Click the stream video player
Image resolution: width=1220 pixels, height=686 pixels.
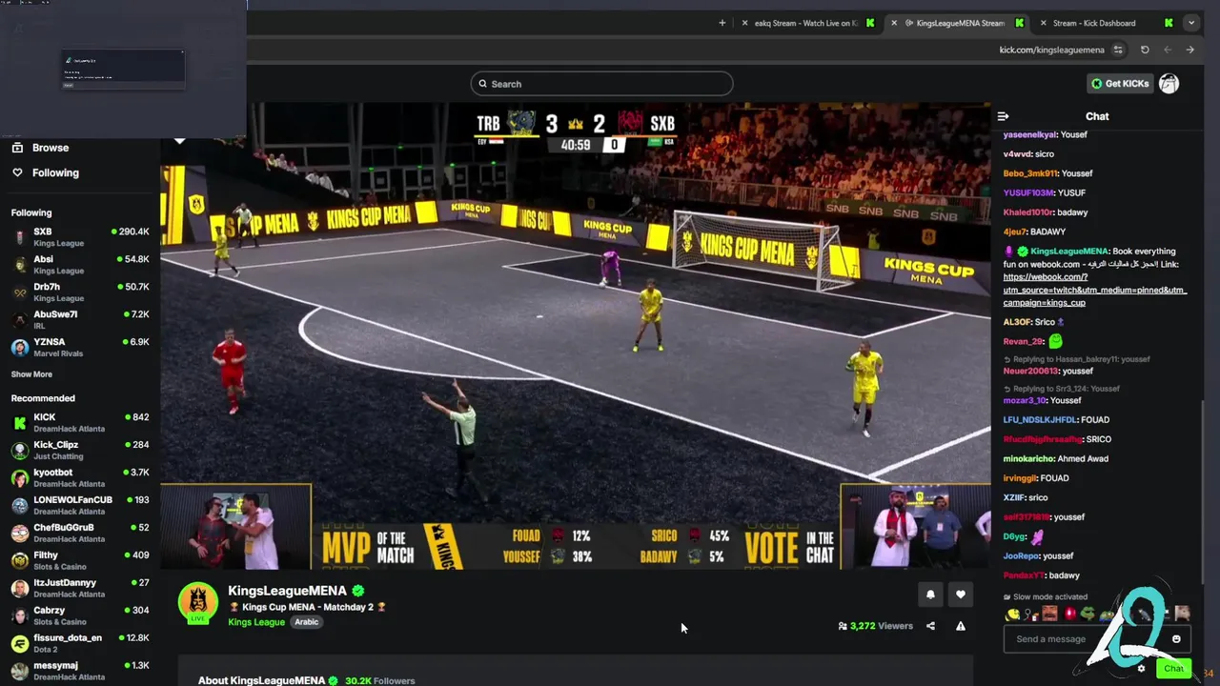[x=576, y=335]
